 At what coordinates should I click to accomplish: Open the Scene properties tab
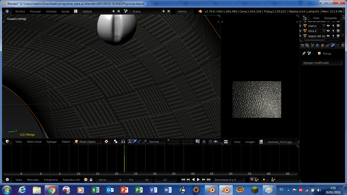pyautogui.click(x=312, y=45)
